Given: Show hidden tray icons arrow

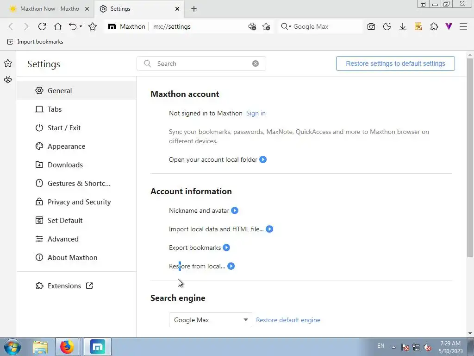Looking at the screenshot, I should pyautogui.click(x=393, y=347).
